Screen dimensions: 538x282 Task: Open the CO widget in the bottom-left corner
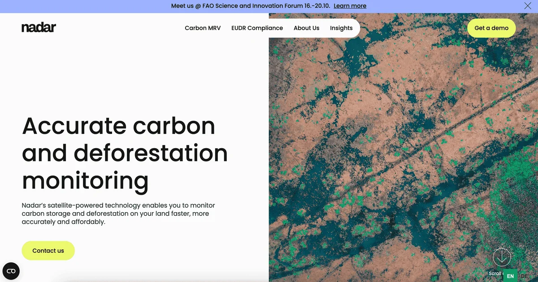pyautogui.click(x=11, y=271)
